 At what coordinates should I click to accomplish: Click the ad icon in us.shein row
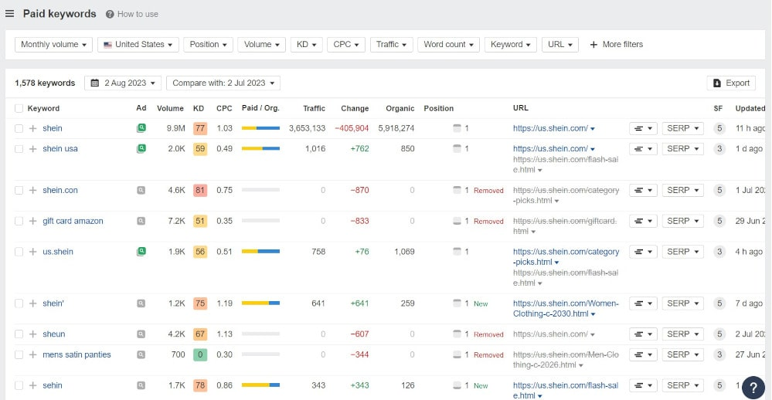click(141, 252)
